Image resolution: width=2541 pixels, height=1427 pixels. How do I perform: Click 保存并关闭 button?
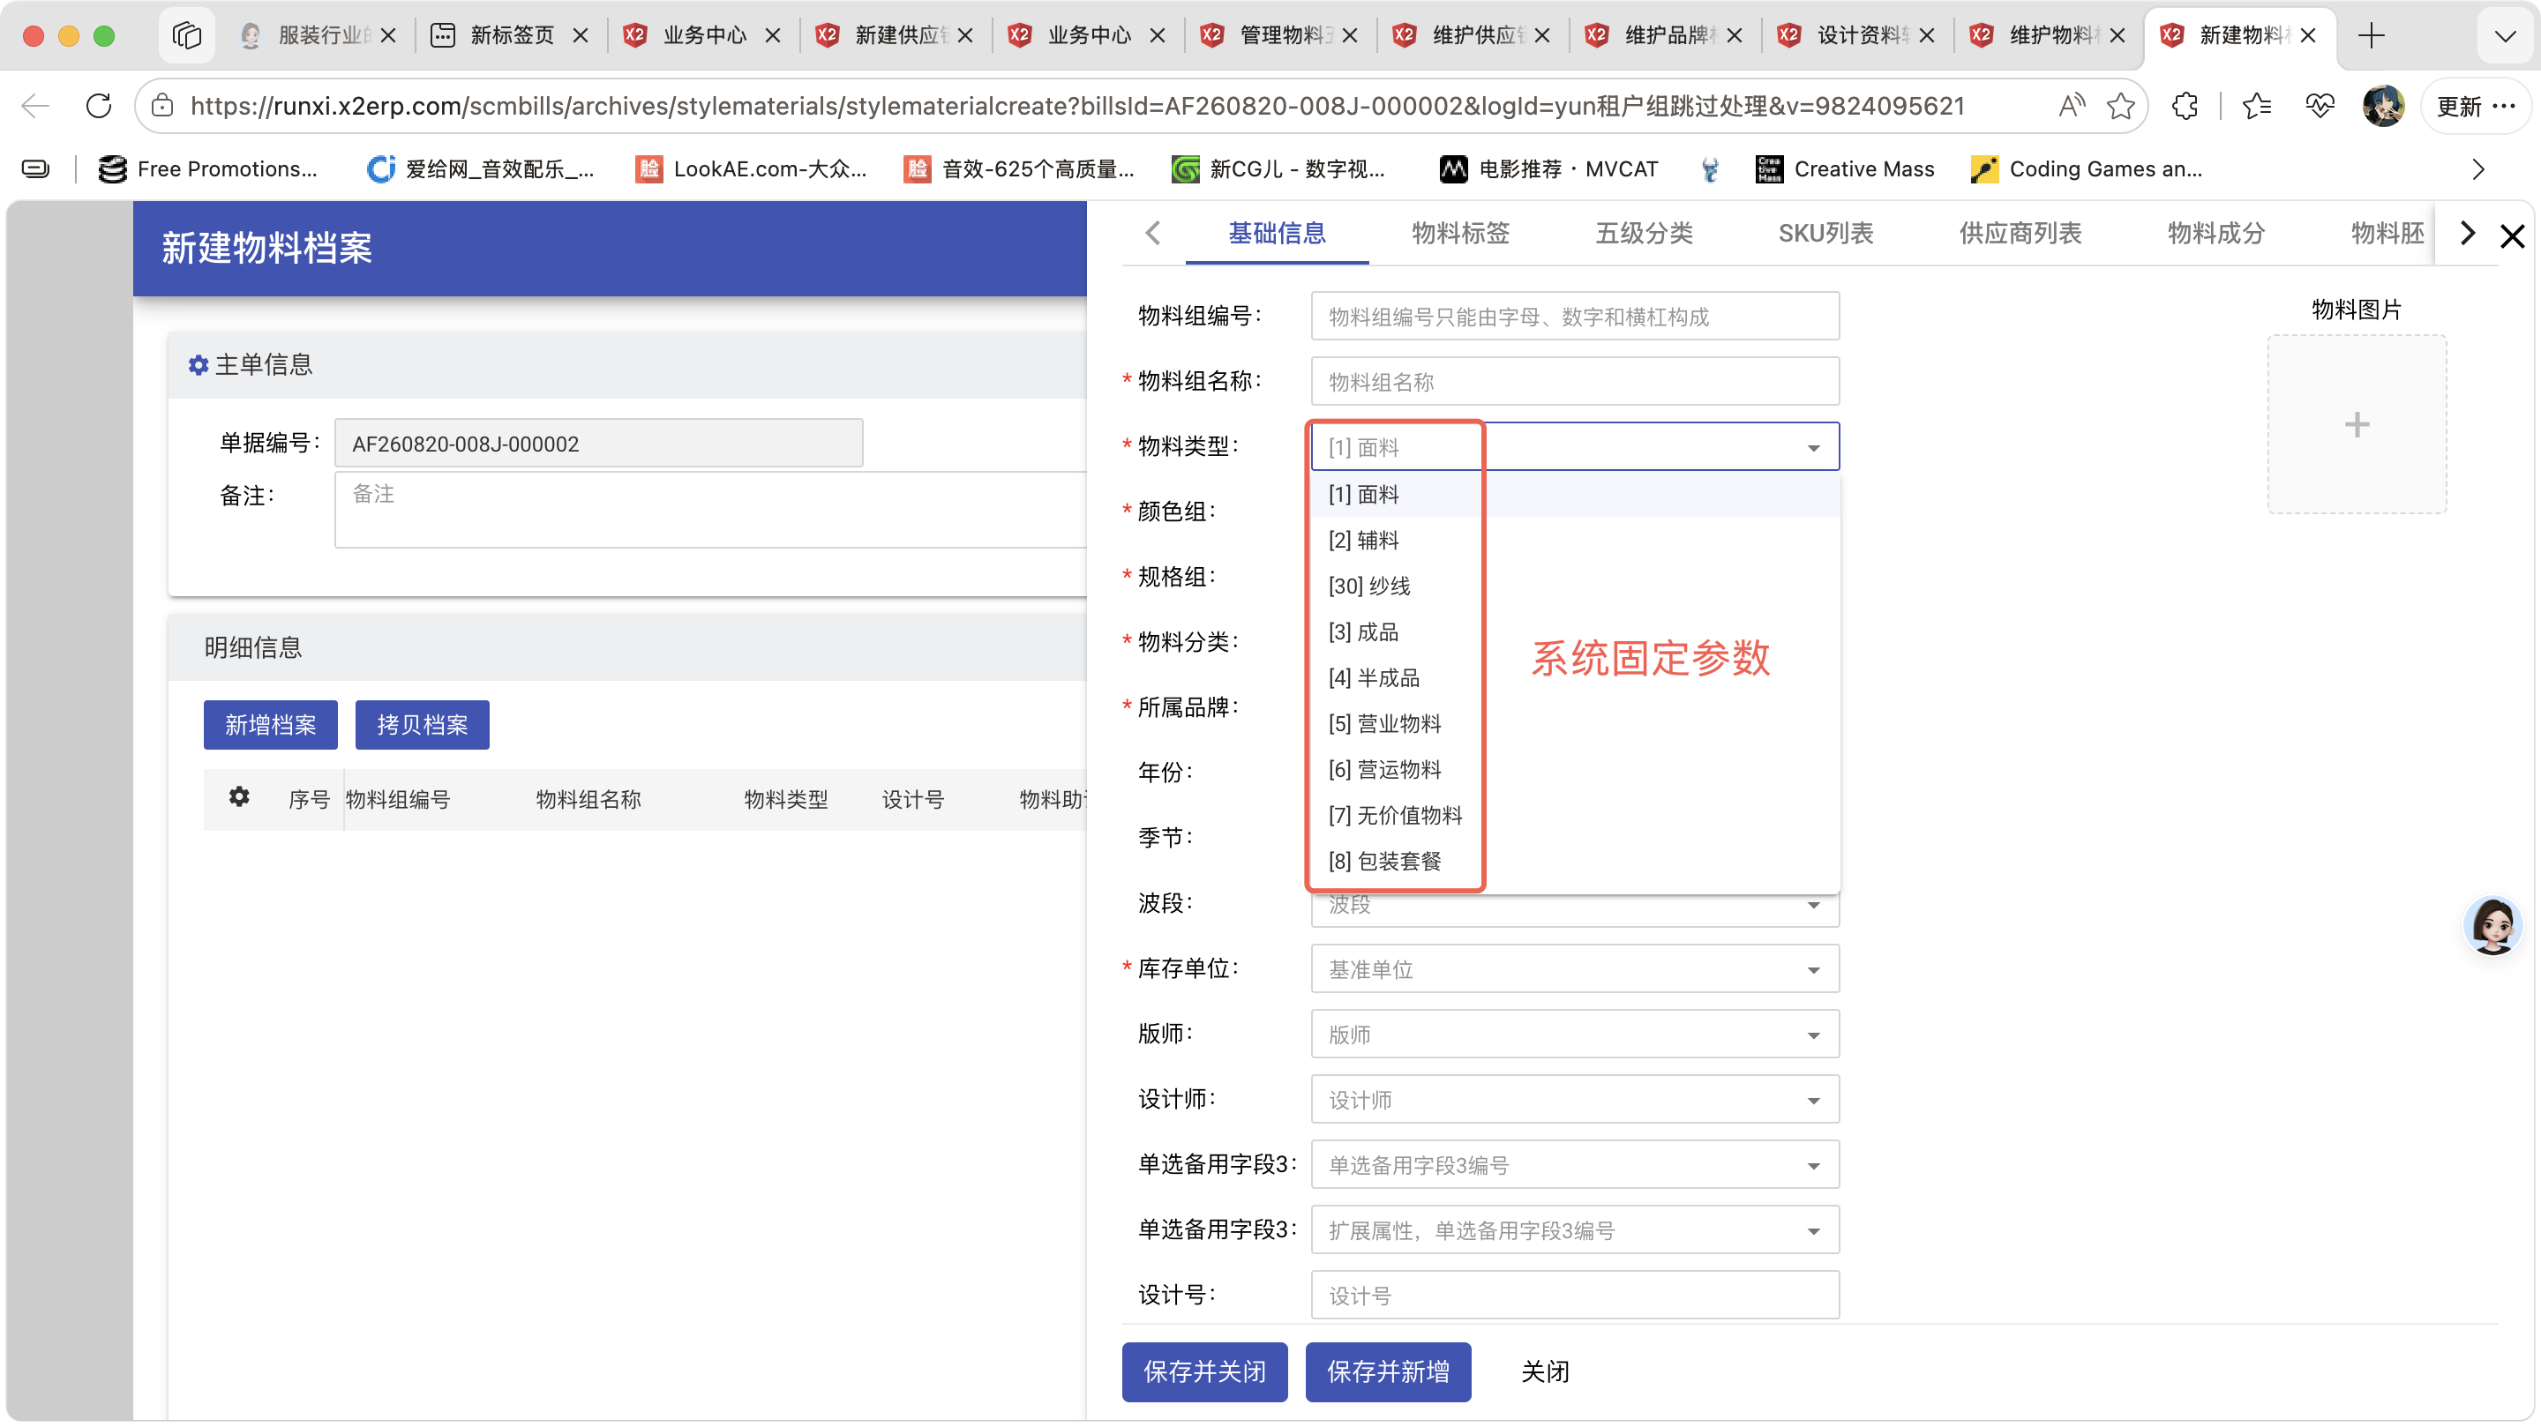(1203, 1371)
